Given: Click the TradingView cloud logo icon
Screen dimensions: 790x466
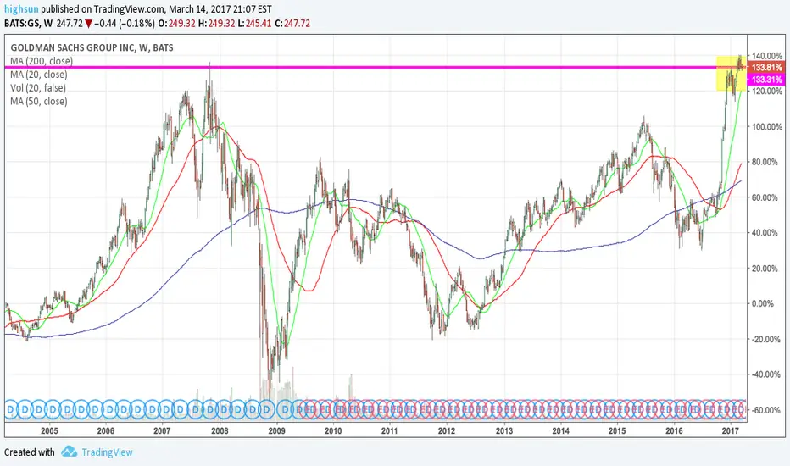Looking at the screenshot, I should pos(69,452).
